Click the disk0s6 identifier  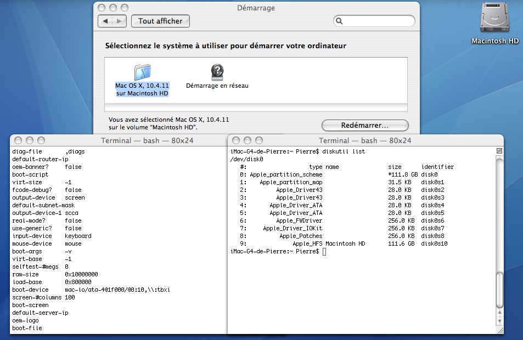[x=432, y=220]
